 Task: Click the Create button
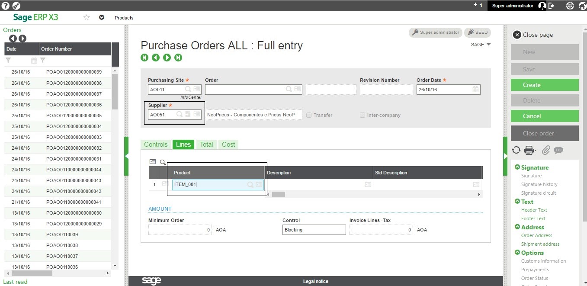pyautogui.click(x=545, y=85)
